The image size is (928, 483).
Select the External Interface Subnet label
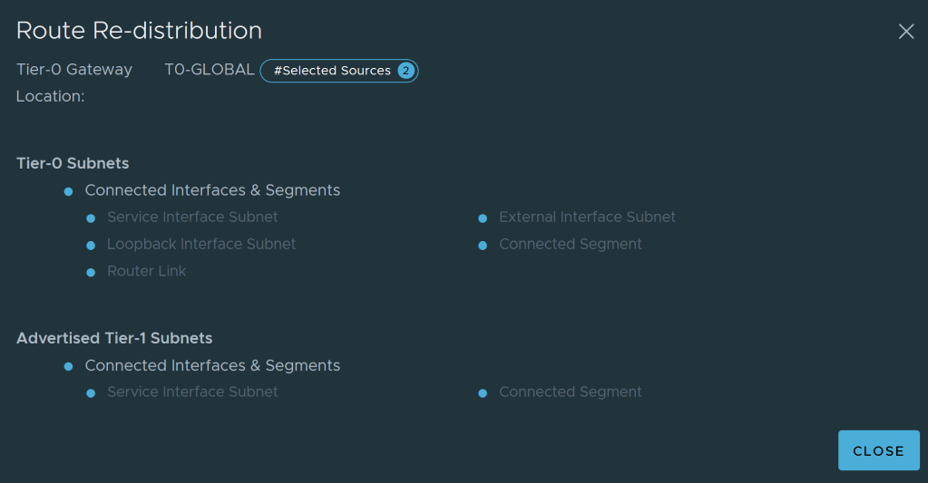tap(587, 217)
